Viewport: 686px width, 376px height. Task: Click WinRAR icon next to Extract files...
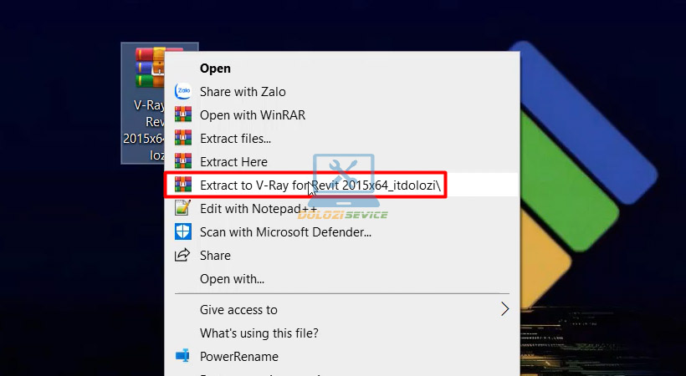point(183,138)
